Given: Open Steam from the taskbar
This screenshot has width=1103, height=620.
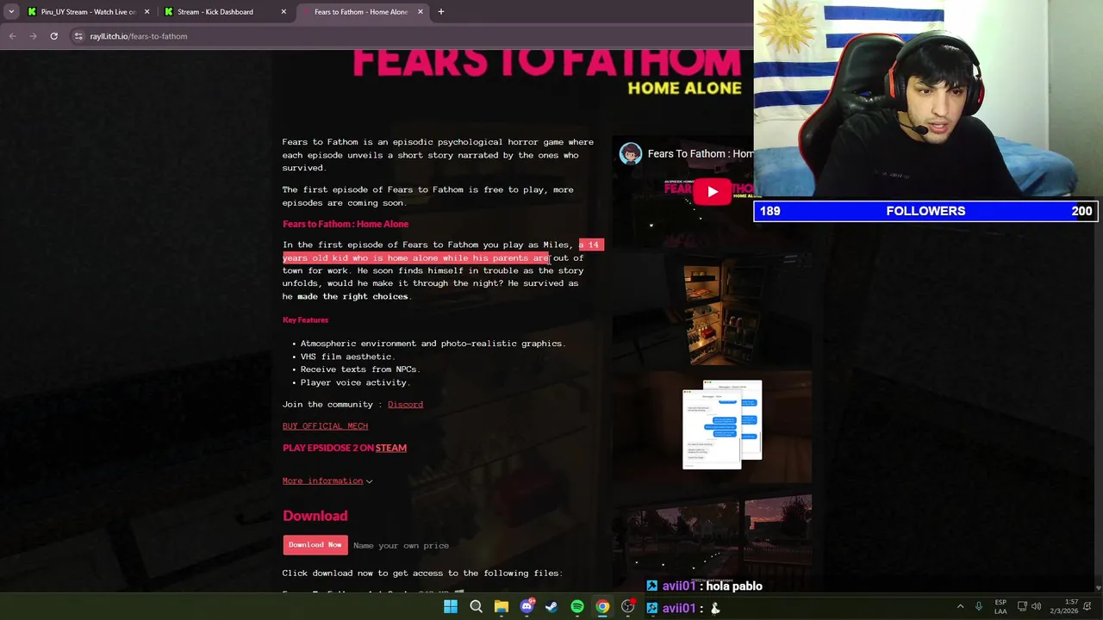Looking at the screenshot, I should click(x=551, y=607).
